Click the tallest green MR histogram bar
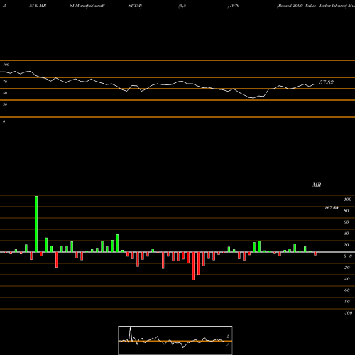Image resolution: width=355 pixels, height=355 pixels. pyautogui.click(x=36, y=224)
